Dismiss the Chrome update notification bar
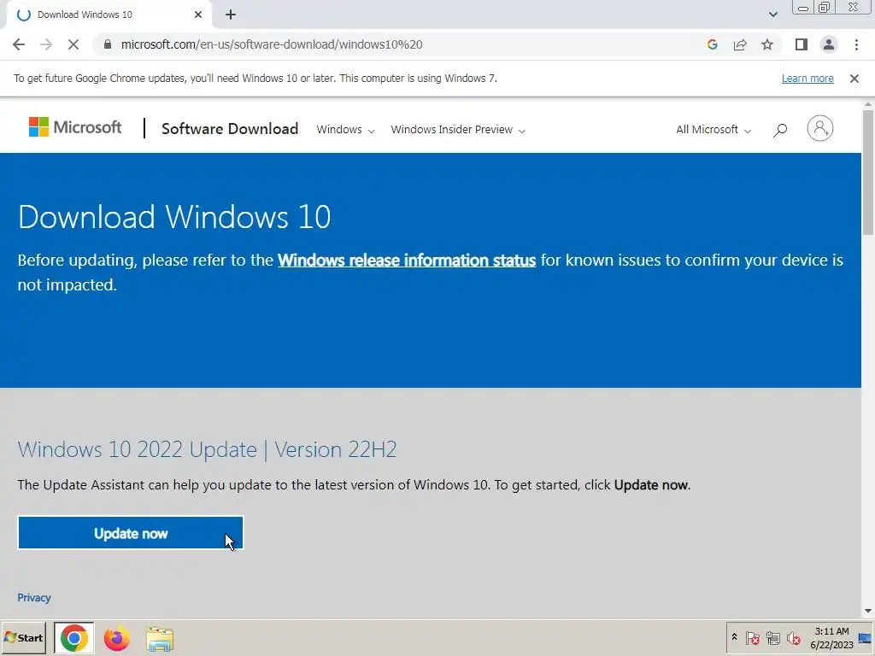Screen dimensions: 875x656 [x=854, y=79]
